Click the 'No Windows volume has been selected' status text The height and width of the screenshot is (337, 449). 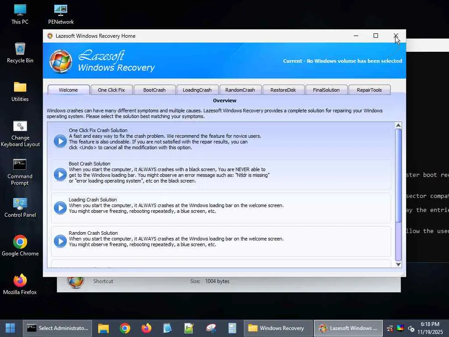(354, 61)
